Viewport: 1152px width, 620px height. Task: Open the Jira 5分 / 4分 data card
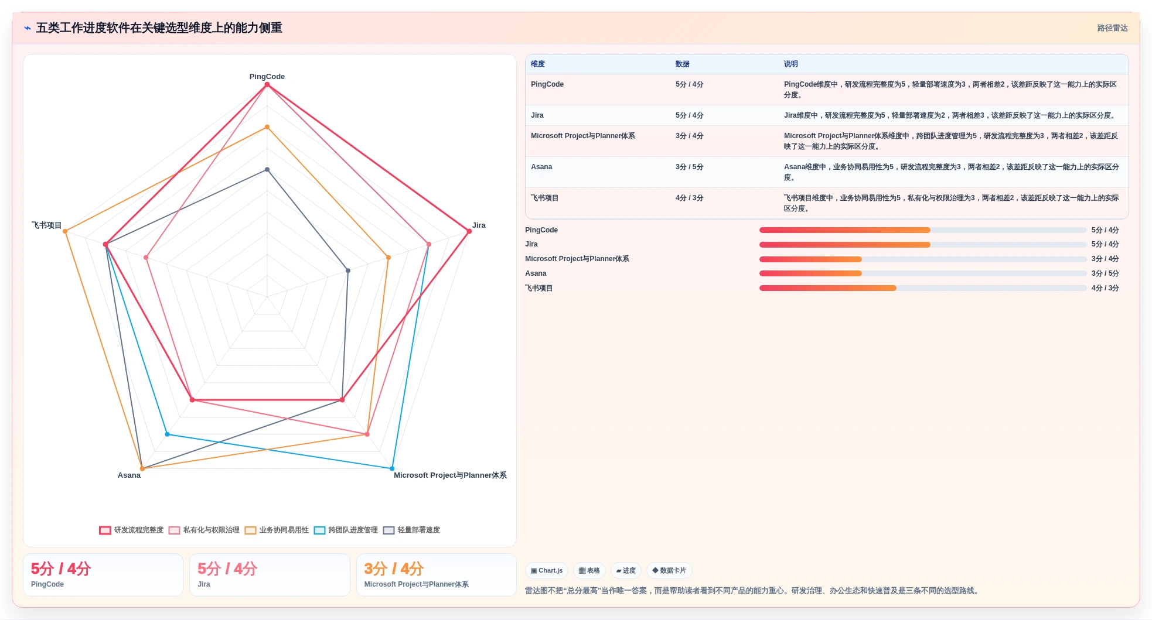(270, 575)
